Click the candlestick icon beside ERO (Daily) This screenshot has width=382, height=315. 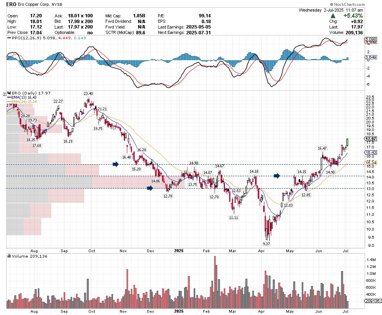coord(9,93)
